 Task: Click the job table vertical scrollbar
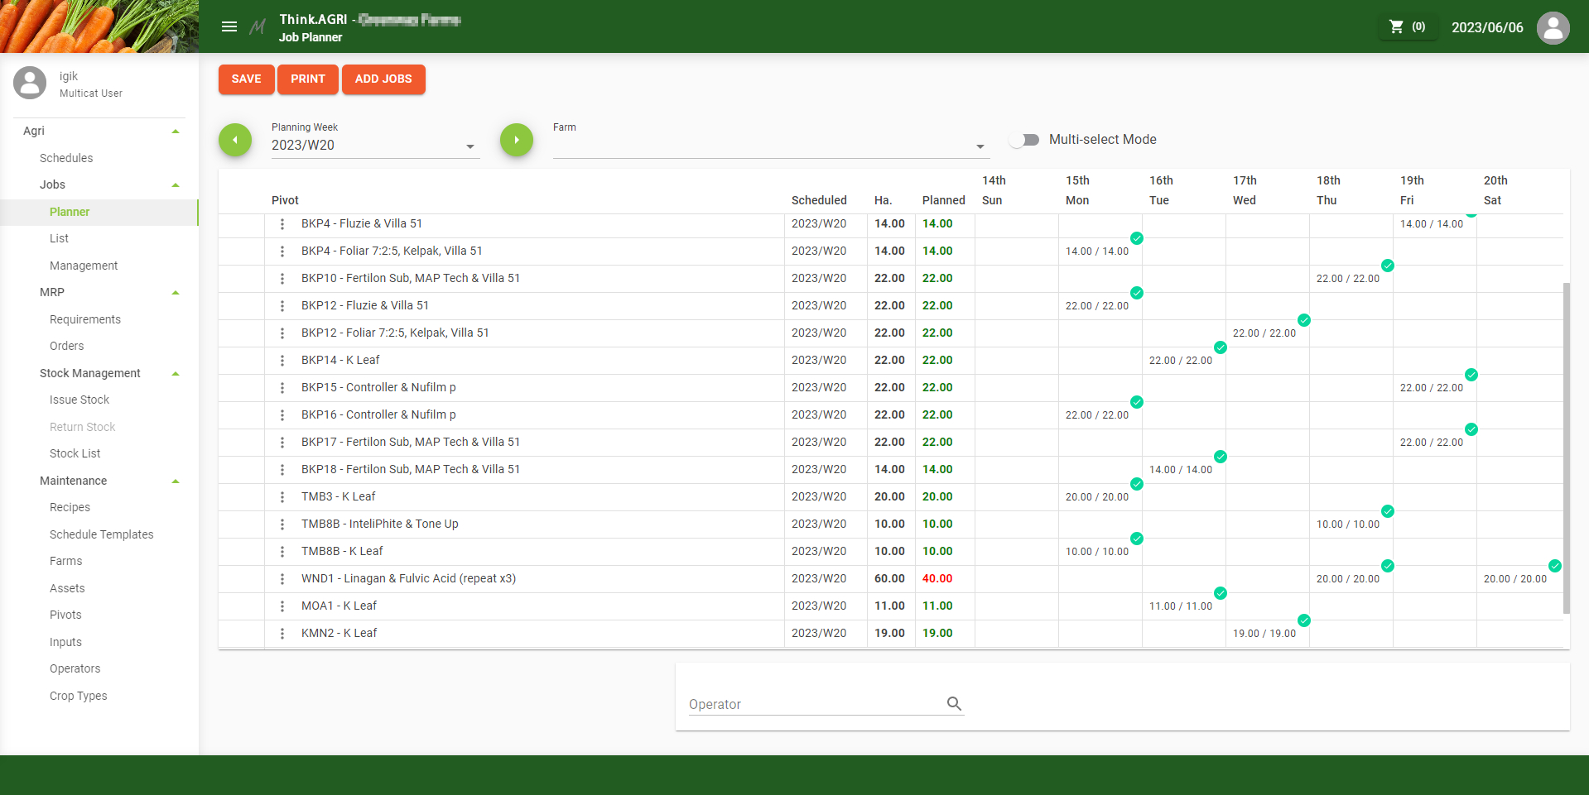point(1566,447)
